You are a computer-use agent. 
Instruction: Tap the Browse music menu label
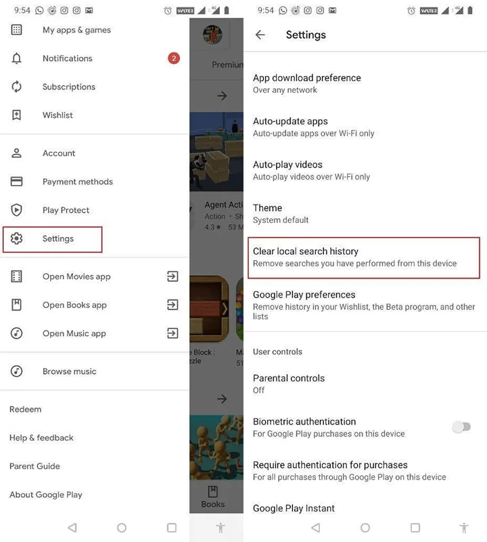coord(70,371)
